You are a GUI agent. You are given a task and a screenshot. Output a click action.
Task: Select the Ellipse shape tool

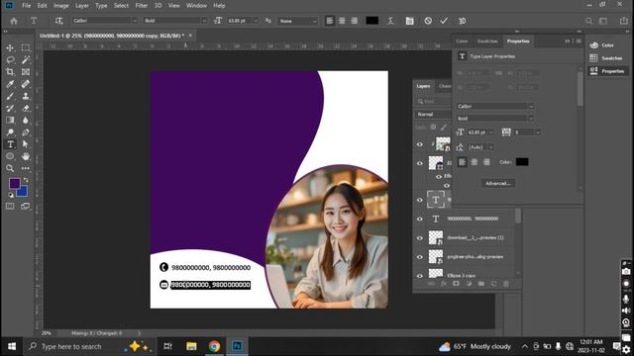(x=10, y=156)
